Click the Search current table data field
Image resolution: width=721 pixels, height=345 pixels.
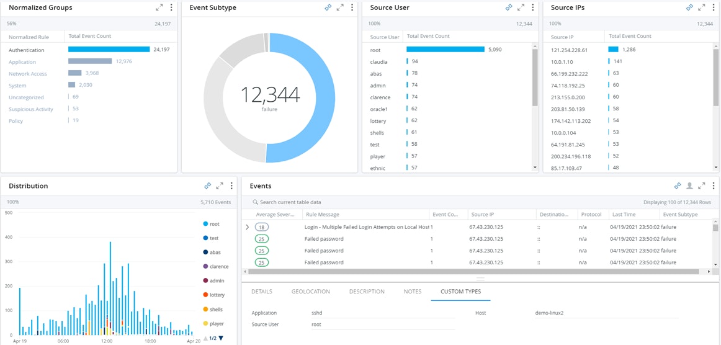[x=290, y=202]
